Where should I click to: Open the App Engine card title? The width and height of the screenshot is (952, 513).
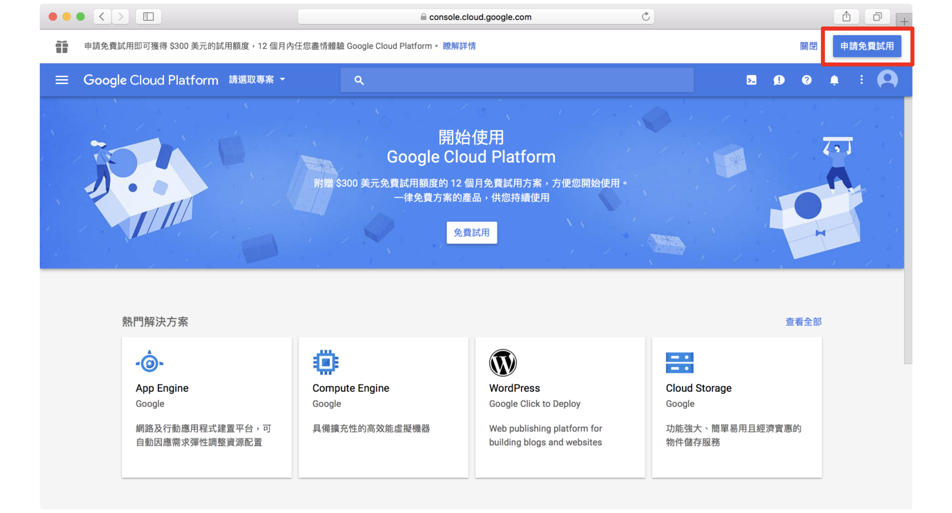click(x=162, y=388)
